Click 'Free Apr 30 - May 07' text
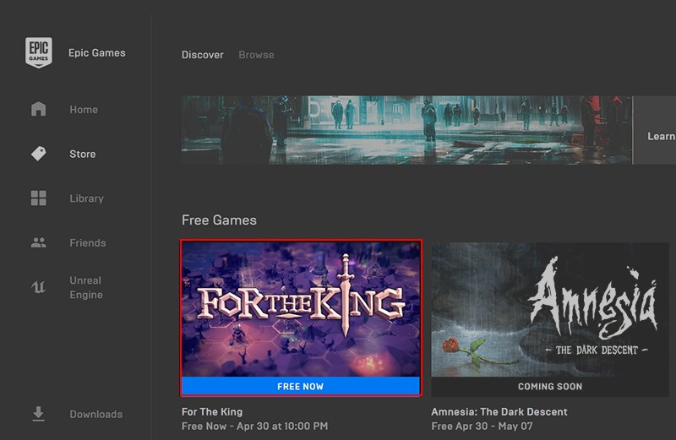676x440 pixels. pyautogui.click(x=482, y=426)
